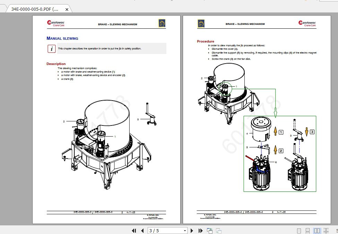
Task: Return to the previous view
Action: (209, 231)
